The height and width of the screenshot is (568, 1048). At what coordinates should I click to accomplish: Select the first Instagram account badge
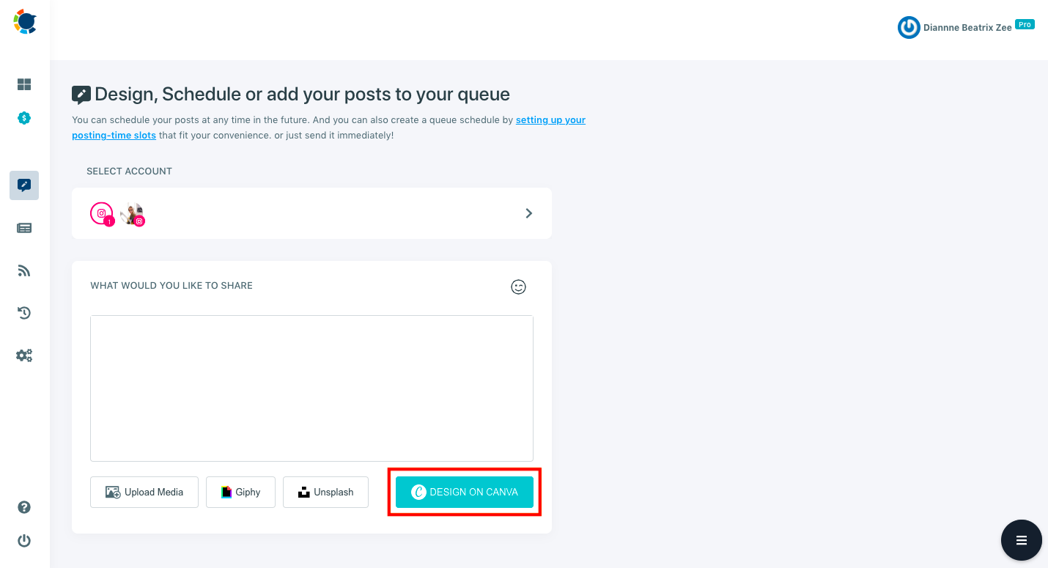tap(102, 213)
